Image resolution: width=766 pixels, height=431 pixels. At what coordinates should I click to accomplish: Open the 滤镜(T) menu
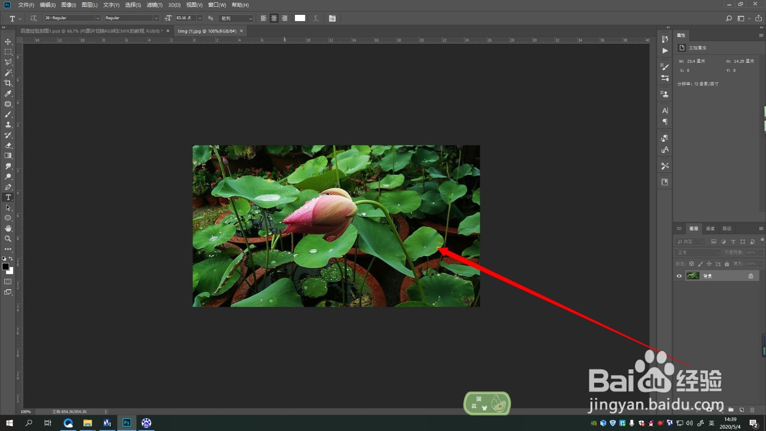(x=155, y=5)
